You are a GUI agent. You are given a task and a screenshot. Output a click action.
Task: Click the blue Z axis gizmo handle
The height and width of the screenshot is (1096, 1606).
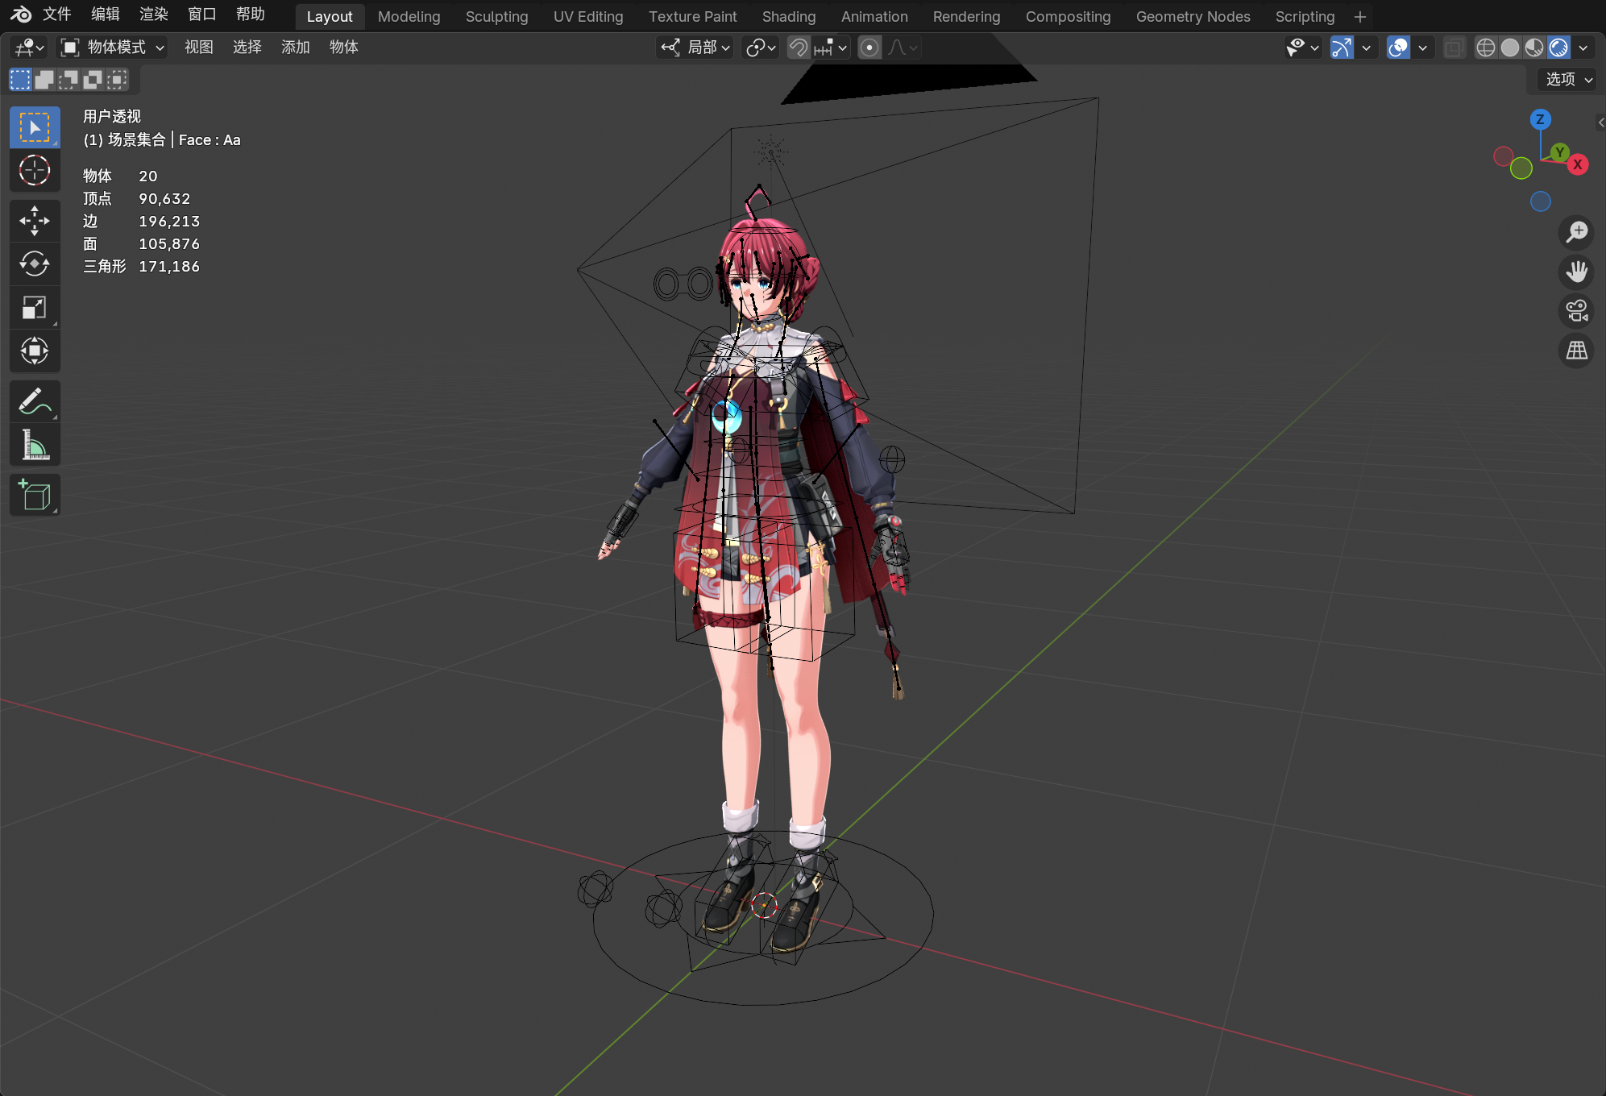click(1540, 119)
